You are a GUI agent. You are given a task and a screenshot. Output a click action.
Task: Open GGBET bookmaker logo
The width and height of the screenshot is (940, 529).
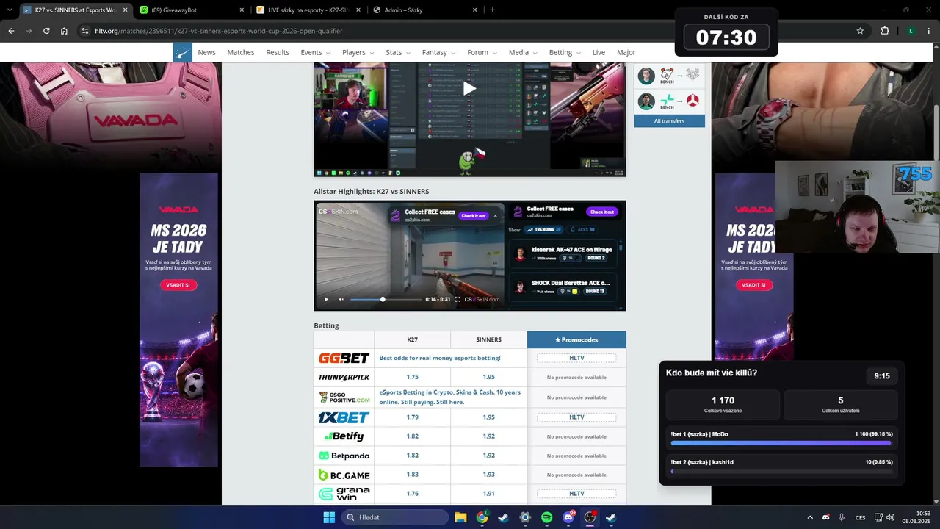coord(344,358)
